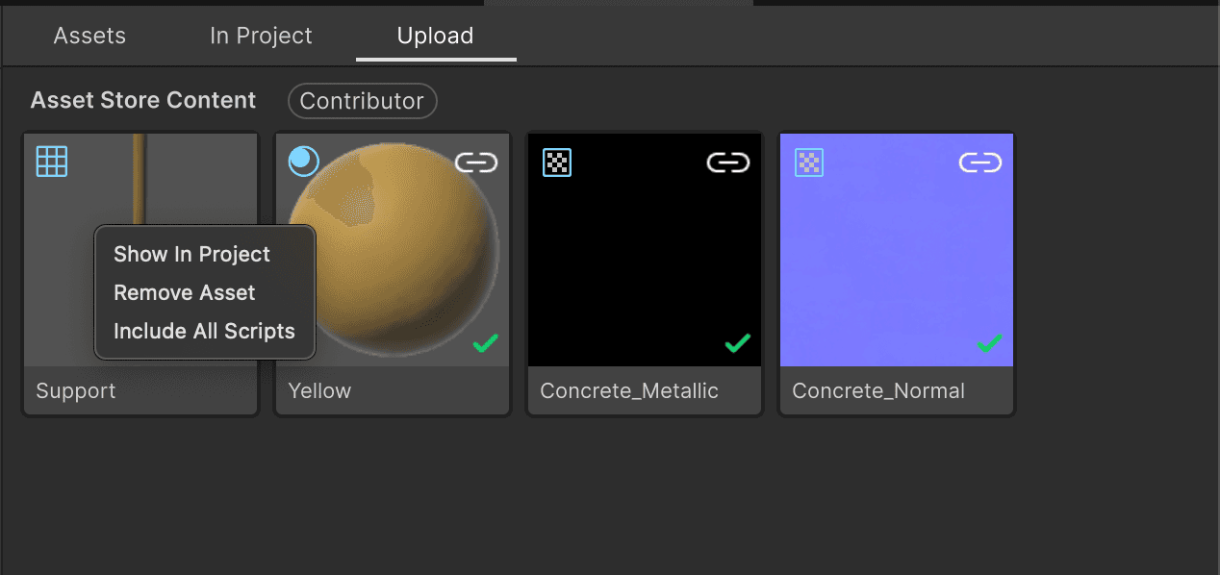This screenshot has width=1220, height=575.
Task: Select the material icon on the Yellow asset
Action: point(303,161)
